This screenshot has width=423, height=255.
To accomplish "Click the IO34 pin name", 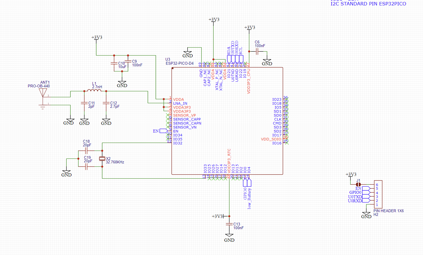I will 178,135.
